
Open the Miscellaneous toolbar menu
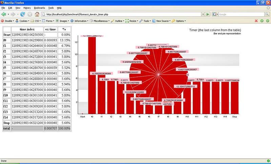pyautogui.click(x=100, y=21)
